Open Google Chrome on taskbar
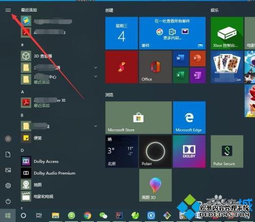 point(88,215)
